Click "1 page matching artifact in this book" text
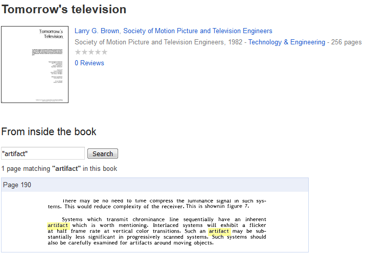The image size is (365, 254). click(x=59, y=168)
